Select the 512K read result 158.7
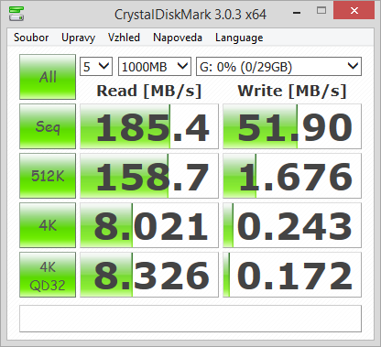Viewport: 381px width, 347px height. pyautogui.click(x=149, y=176)
